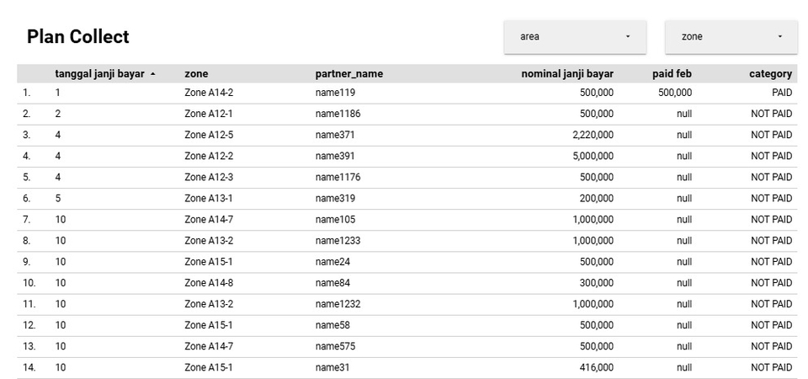Click the zone dropdown arrow icon
Image resolution: width=808 pixels, height=379 pixels.
[779, 36]
